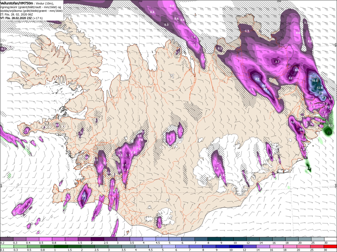Click the deep blue swatch after 10 on rain scale
The height and width of the screenshot is (252, 337).
click(x=236, y=246)
